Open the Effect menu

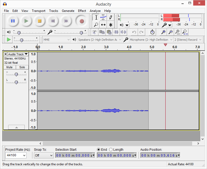coord(82,11)
